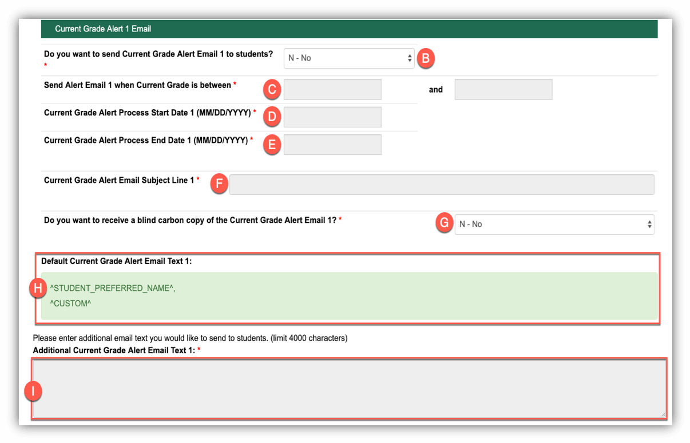This screenshot has height=443, width=690.
Task: Focus the Alert Process End Date 1 field
Action: 332,145
